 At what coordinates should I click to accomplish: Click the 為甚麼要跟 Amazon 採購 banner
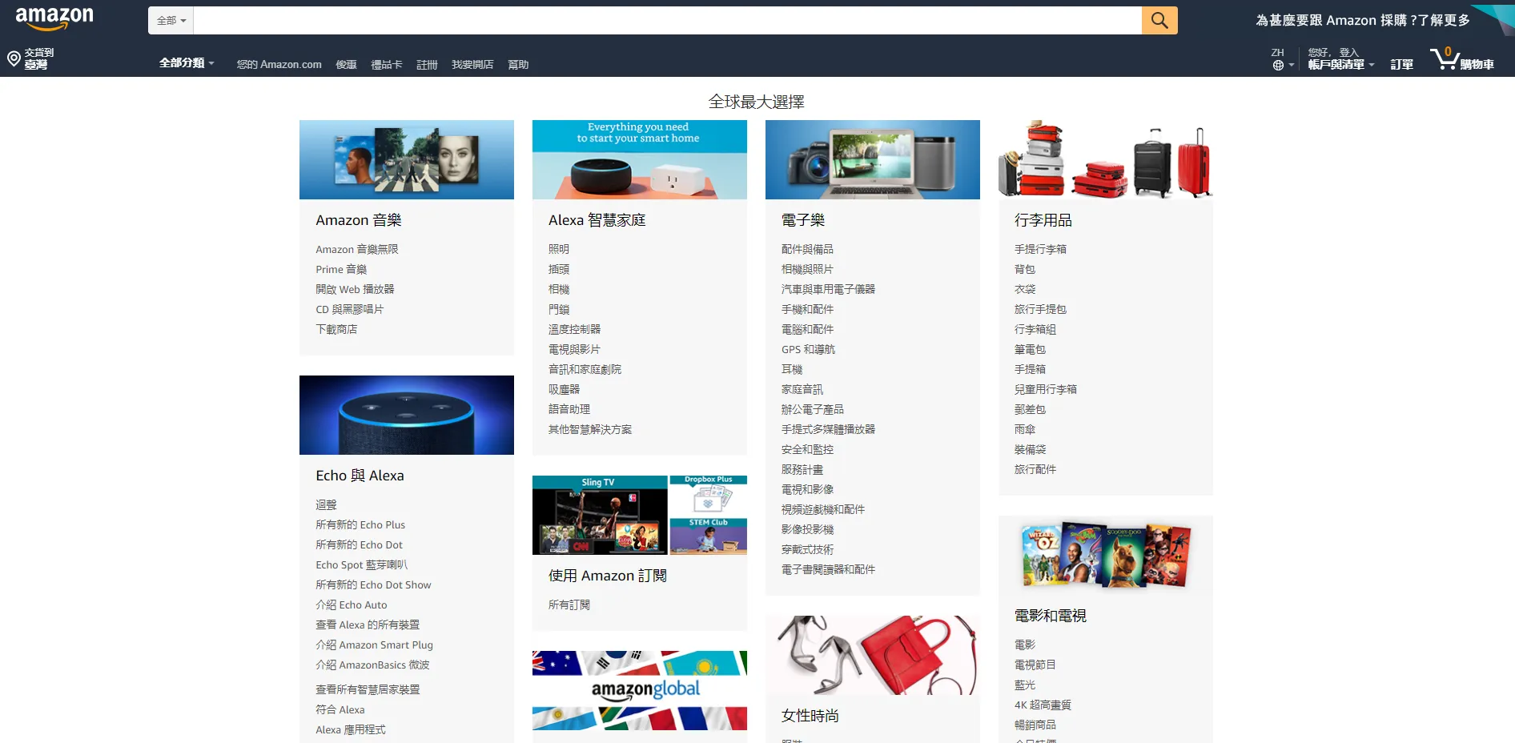(x=1363, y=21)
